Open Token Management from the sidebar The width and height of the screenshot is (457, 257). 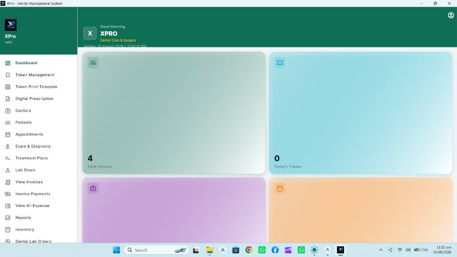pos(38,75)
